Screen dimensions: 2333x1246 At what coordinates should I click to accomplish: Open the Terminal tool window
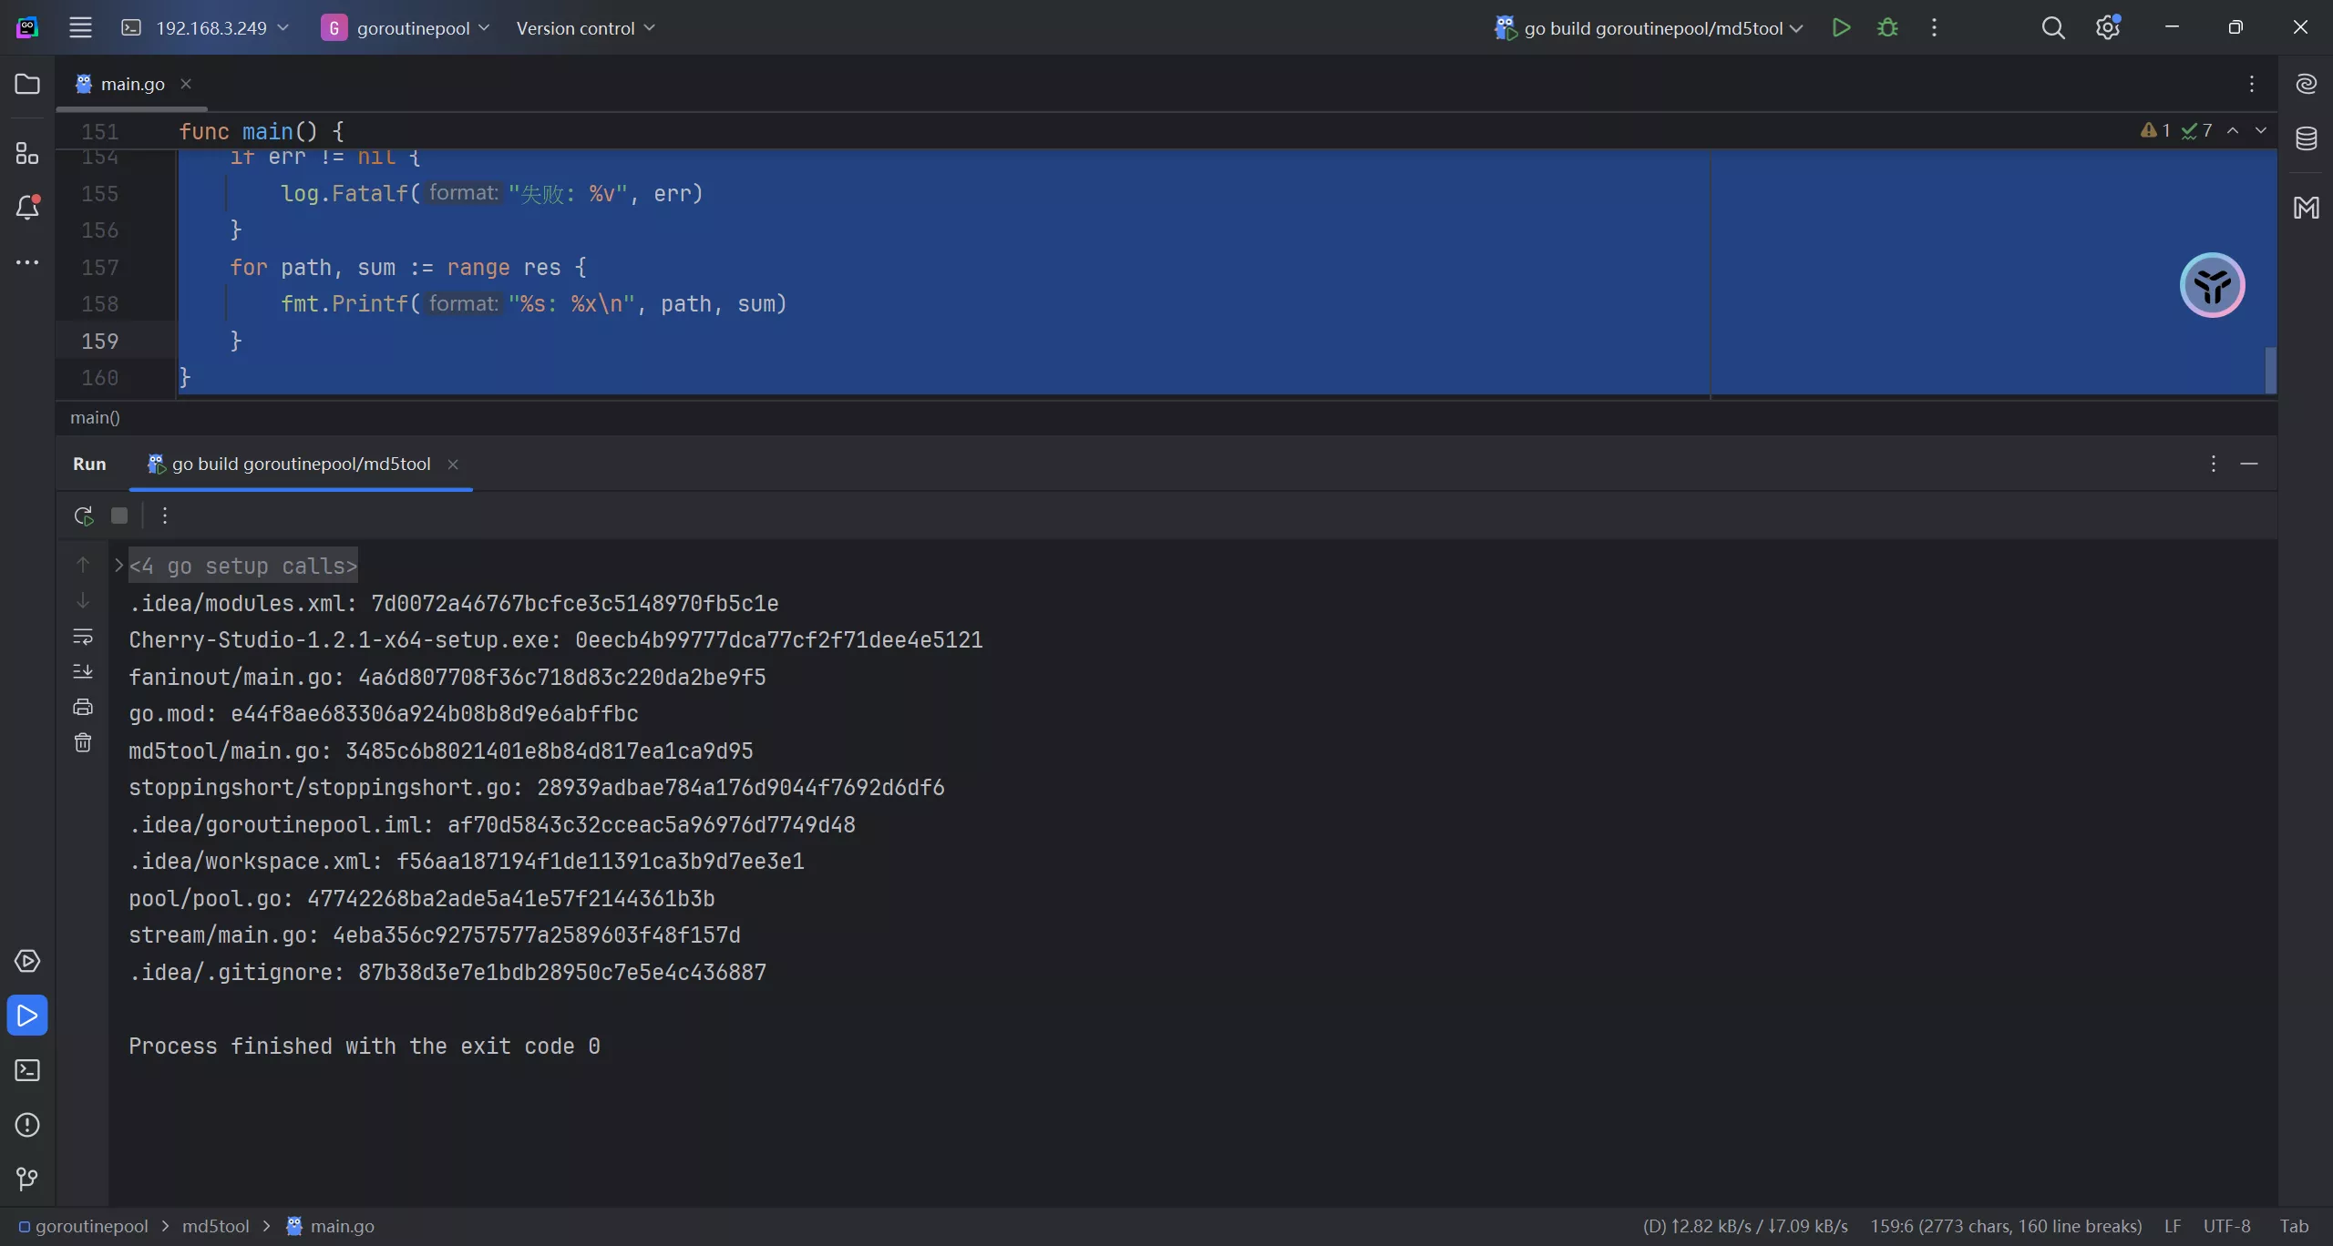[27, 1070]
